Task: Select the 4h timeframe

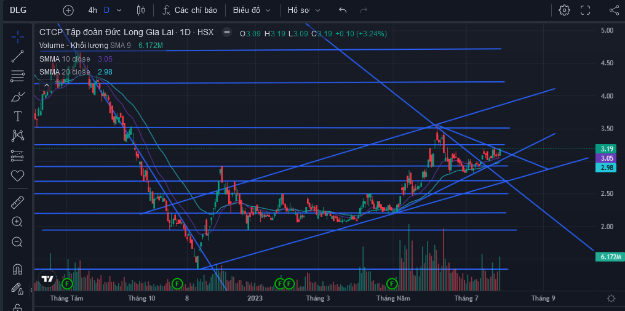Action: click(92, 10)
